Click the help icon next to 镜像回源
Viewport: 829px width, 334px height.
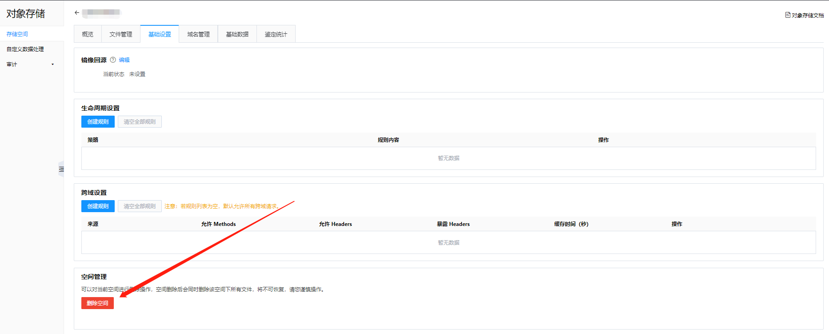(x=113, y=60)
